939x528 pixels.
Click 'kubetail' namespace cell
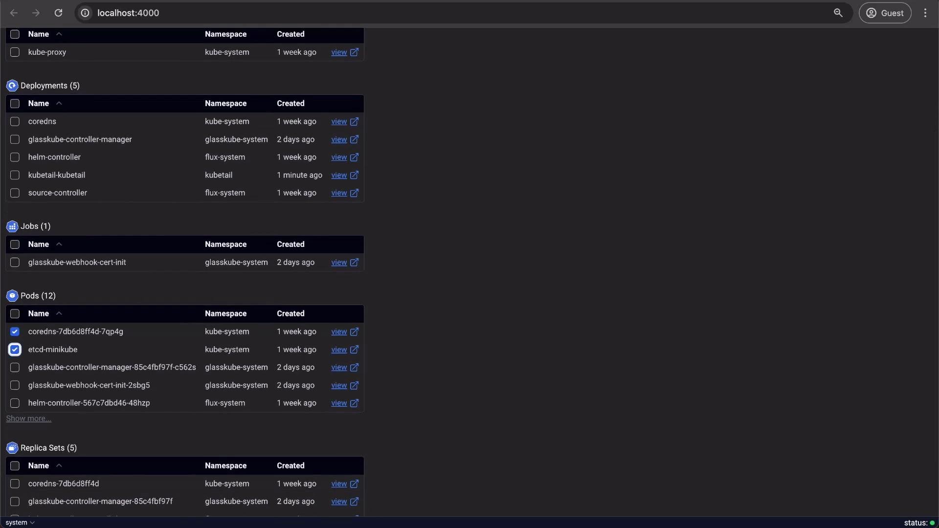219,175
